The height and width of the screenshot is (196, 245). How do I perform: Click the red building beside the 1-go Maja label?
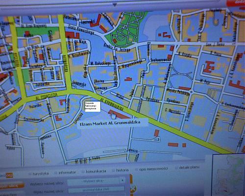(73, 35)
